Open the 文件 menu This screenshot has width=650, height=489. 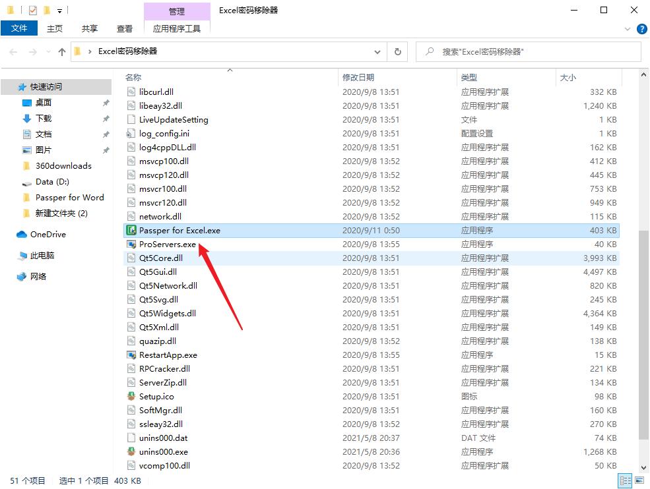coord(19,28)
